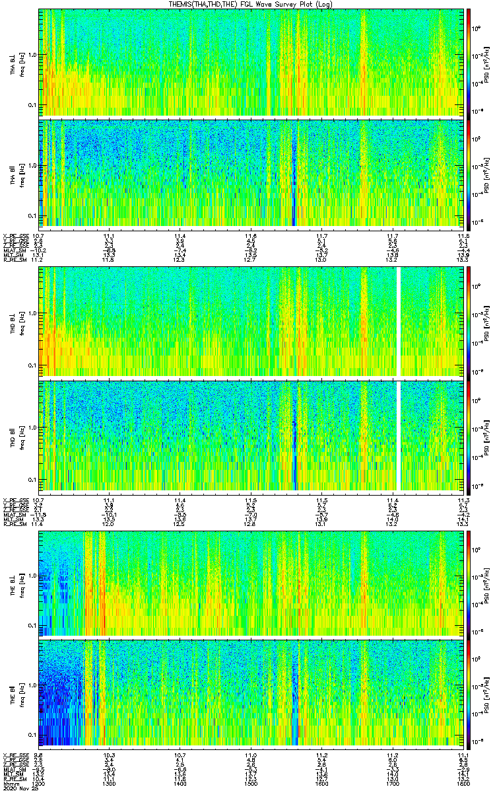Click the 1200 time tick label
Screen dimensions: 495x793
pos(38,784)
